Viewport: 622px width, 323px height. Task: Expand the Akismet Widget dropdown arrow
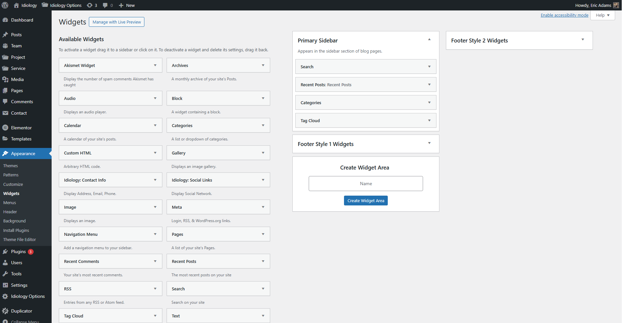point(155,65)
